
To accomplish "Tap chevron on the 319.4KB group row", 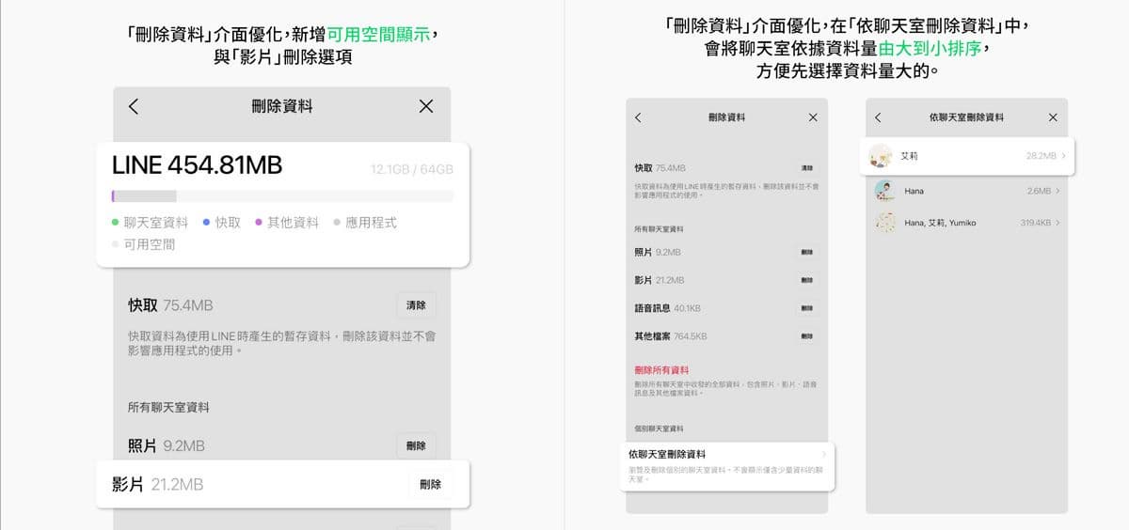I will [x=1057, y=223].
